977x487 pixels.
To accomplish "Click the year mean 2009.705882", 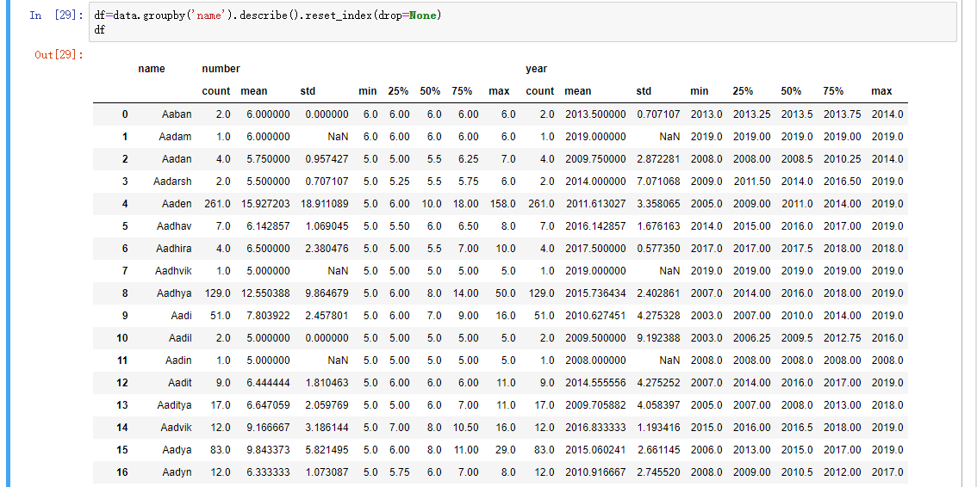I will coord(596,405).
